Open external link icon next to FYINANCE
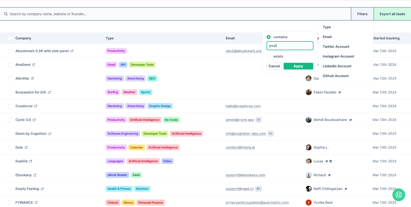 [36, 202]
